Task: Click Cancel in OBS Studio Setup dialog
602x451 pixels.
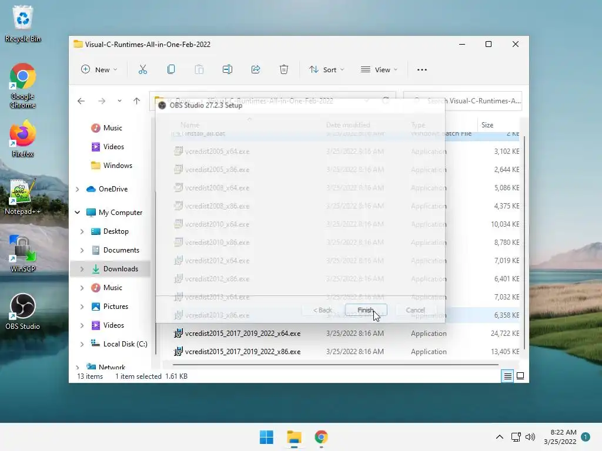Action: (x=415, y=310)
